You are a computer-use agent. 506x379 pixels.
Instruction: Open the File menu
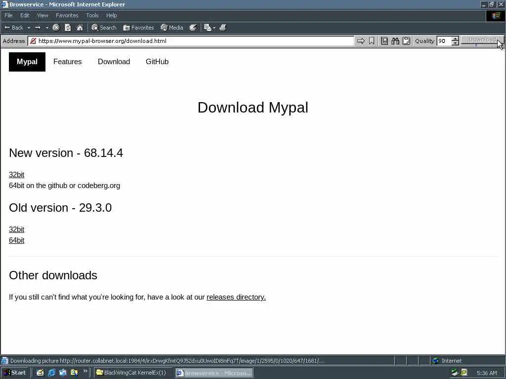point(8,15)
